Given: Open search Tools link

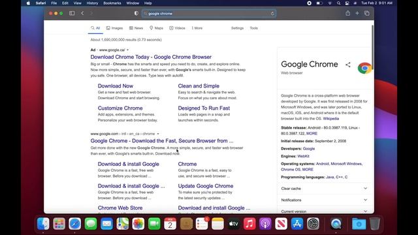Looking at the screenshot, I should coord(254,28).
